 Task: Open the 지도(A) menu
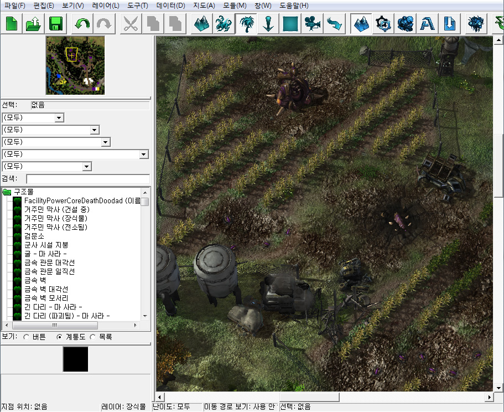point(204,6)
